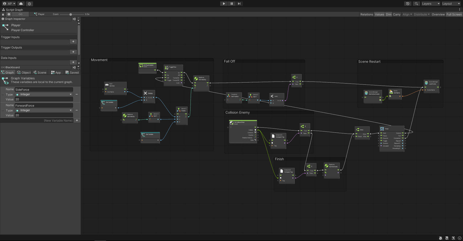Image resolution: width=463 pixels, height=241 pixels.
Task: Click the Undo History clock icon
Action: pyautogui.click(x=408, y=4)
